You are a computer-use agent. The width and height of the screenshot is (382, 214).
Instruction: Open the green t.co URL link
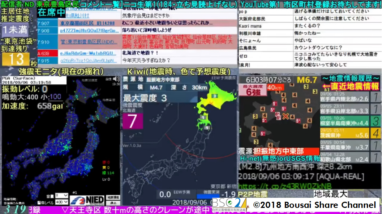click(x=285, y=186)
